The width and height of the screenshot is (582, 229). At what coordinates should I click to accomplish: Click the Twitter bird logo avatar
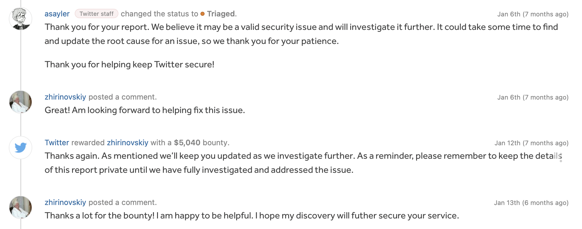pyautogui.click(x=21, y=148)
